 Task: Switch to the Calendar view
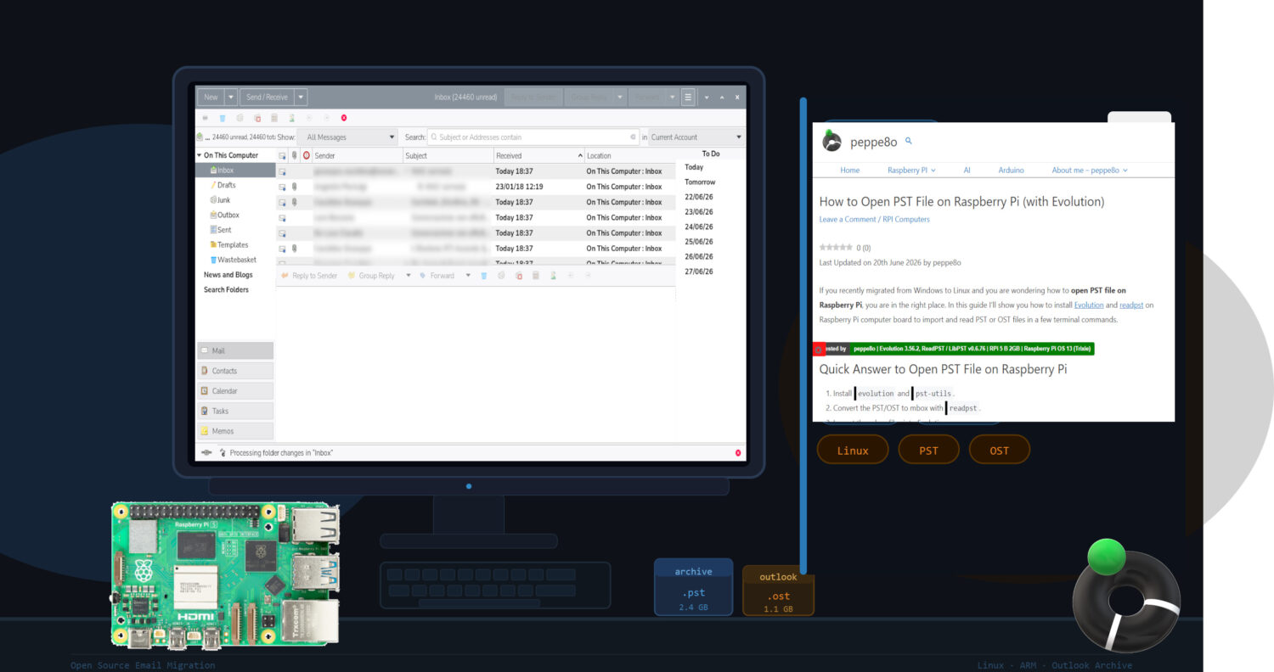pyautogui.click(x=235, y=391)
